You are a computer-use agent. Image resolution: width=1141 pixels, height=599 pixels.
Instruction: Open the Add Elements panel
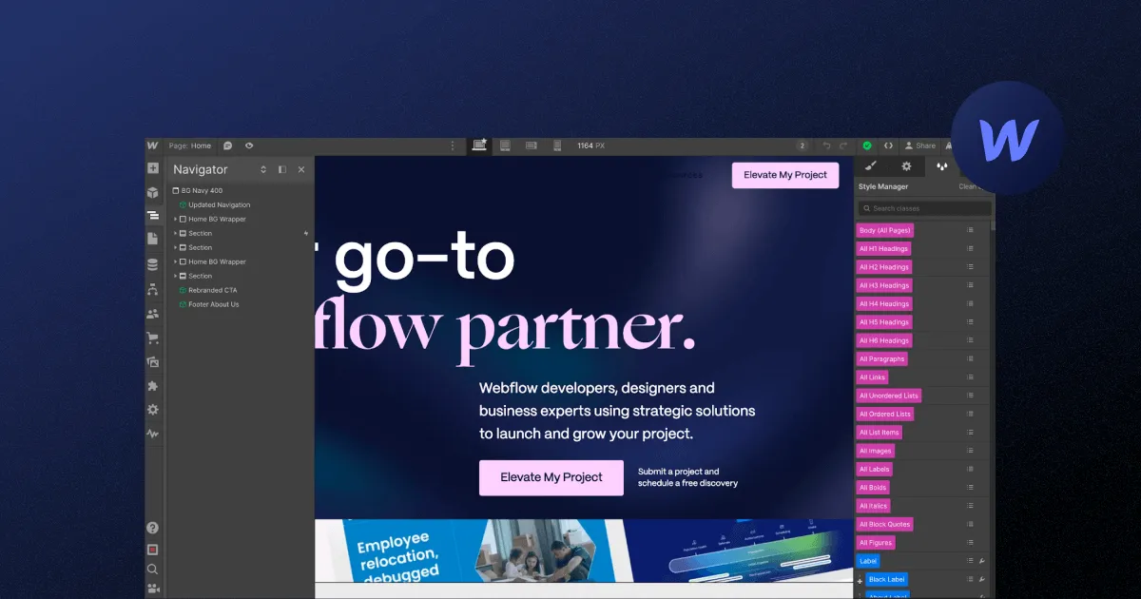[152, 167]
